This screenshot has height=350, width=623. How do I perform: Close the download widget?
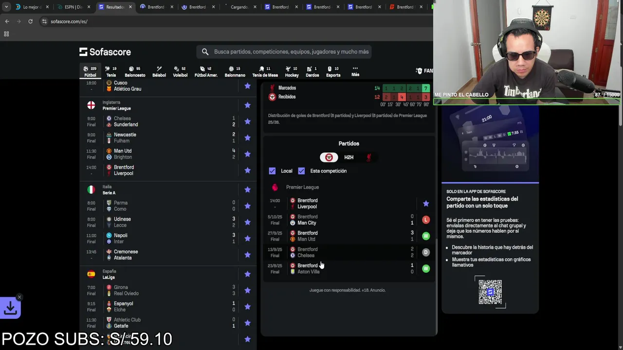point(19,297)
